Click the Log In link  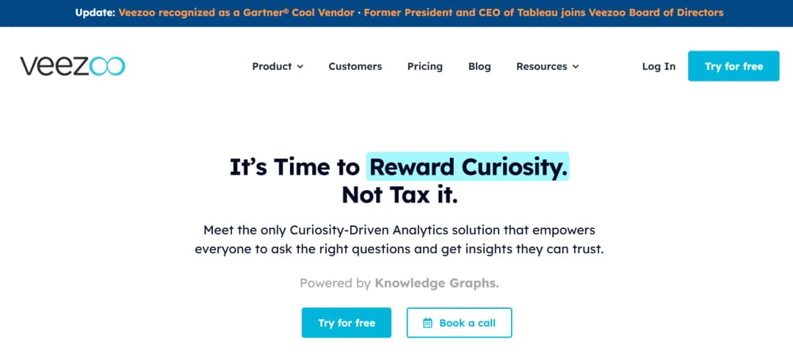tap(659, 66)
